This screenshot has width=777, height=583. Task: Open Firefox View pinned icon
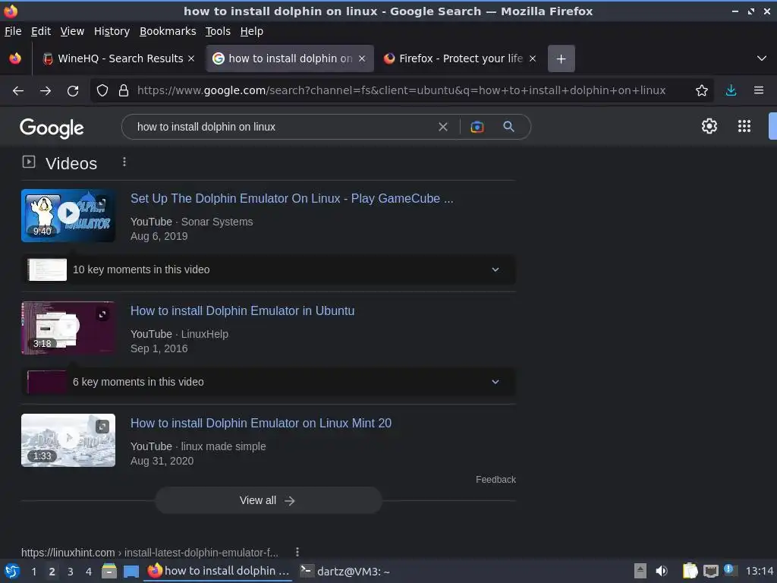coord(15,58)
